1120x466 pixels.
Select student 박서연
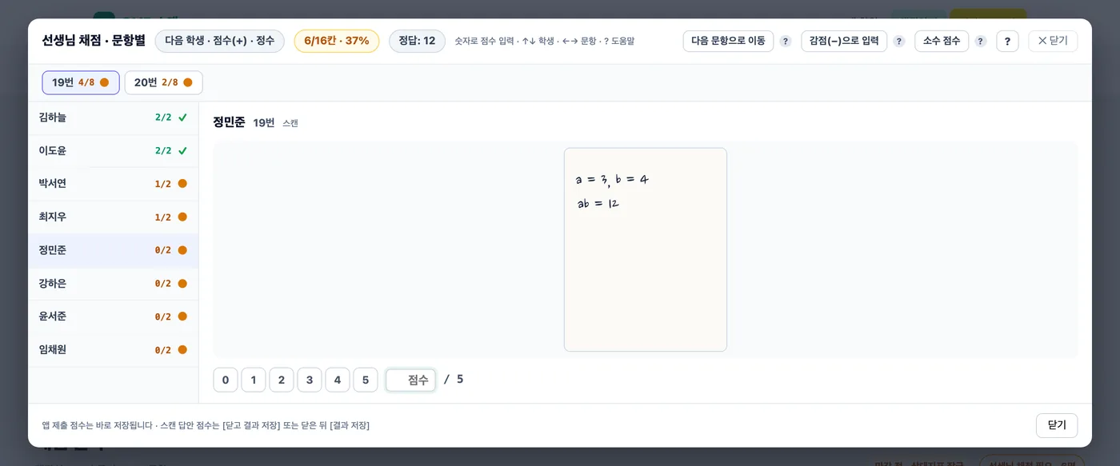click(113, 184)
